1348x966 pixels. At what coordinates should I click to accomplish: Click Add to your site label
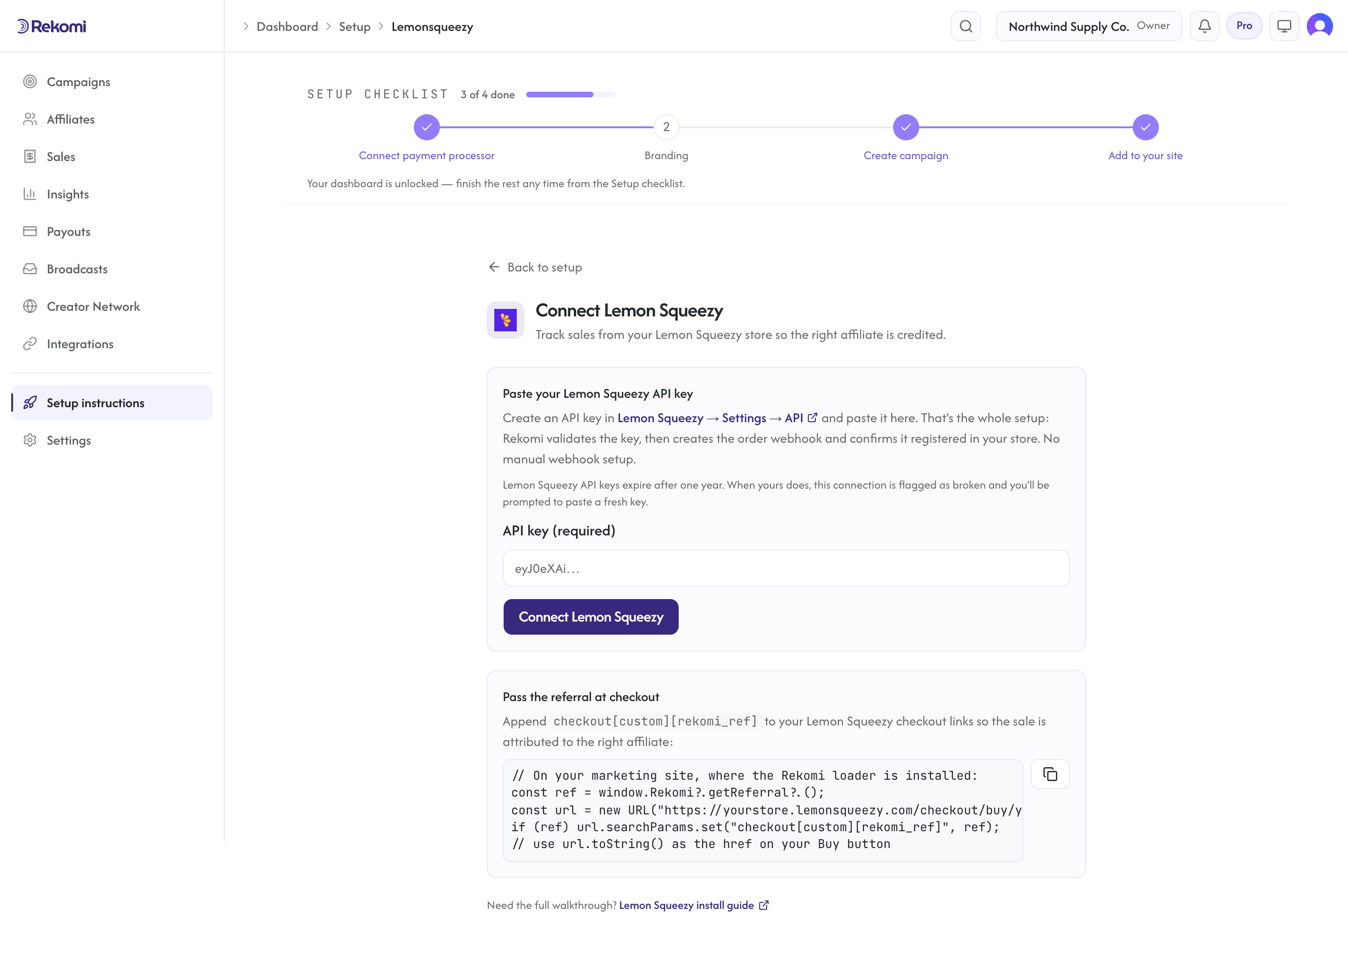click(x=1145, y=155)
